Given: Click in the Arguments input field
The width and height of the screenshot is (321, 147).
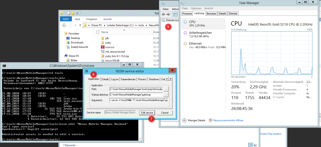Looking at the screenshot, I should (x=139, y=100).
